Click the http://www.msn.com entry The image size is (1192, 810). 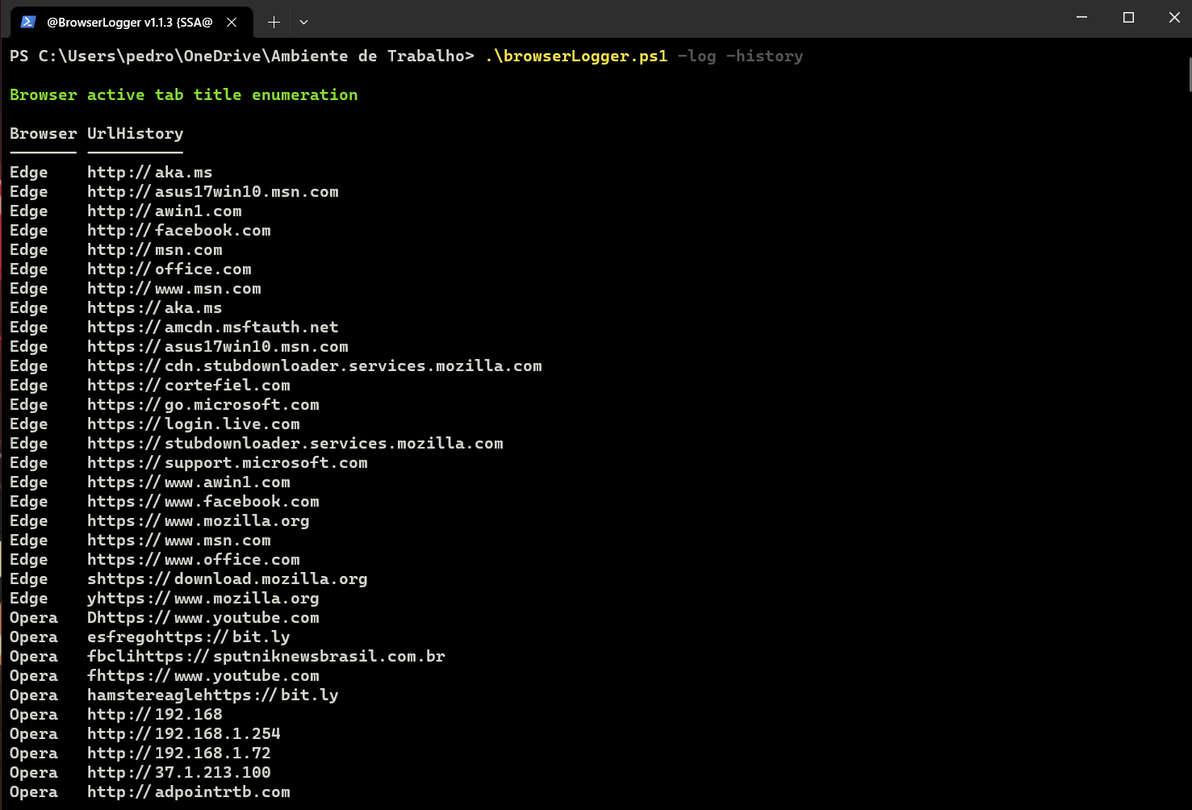[174, 288]
